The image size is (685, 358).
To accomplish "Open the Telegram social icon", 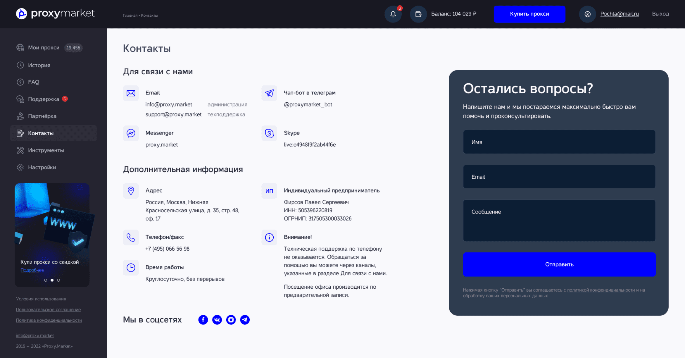I will coord(245,320).
